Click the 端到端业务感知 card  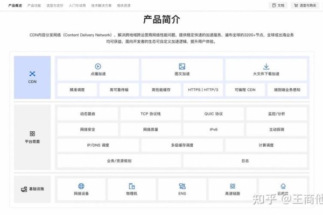click(x=287, y=90)
